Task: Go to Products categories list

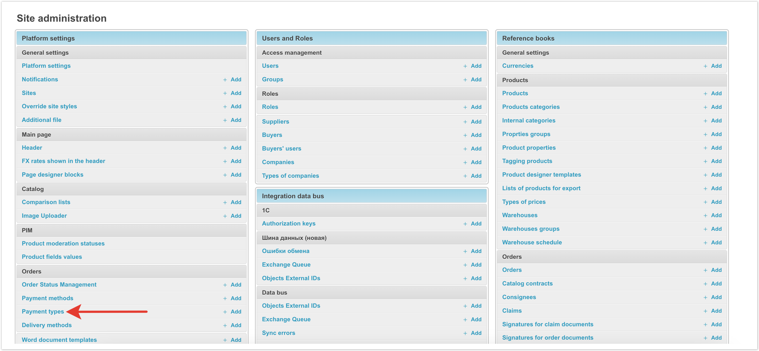Action: [x=531, y=107]
